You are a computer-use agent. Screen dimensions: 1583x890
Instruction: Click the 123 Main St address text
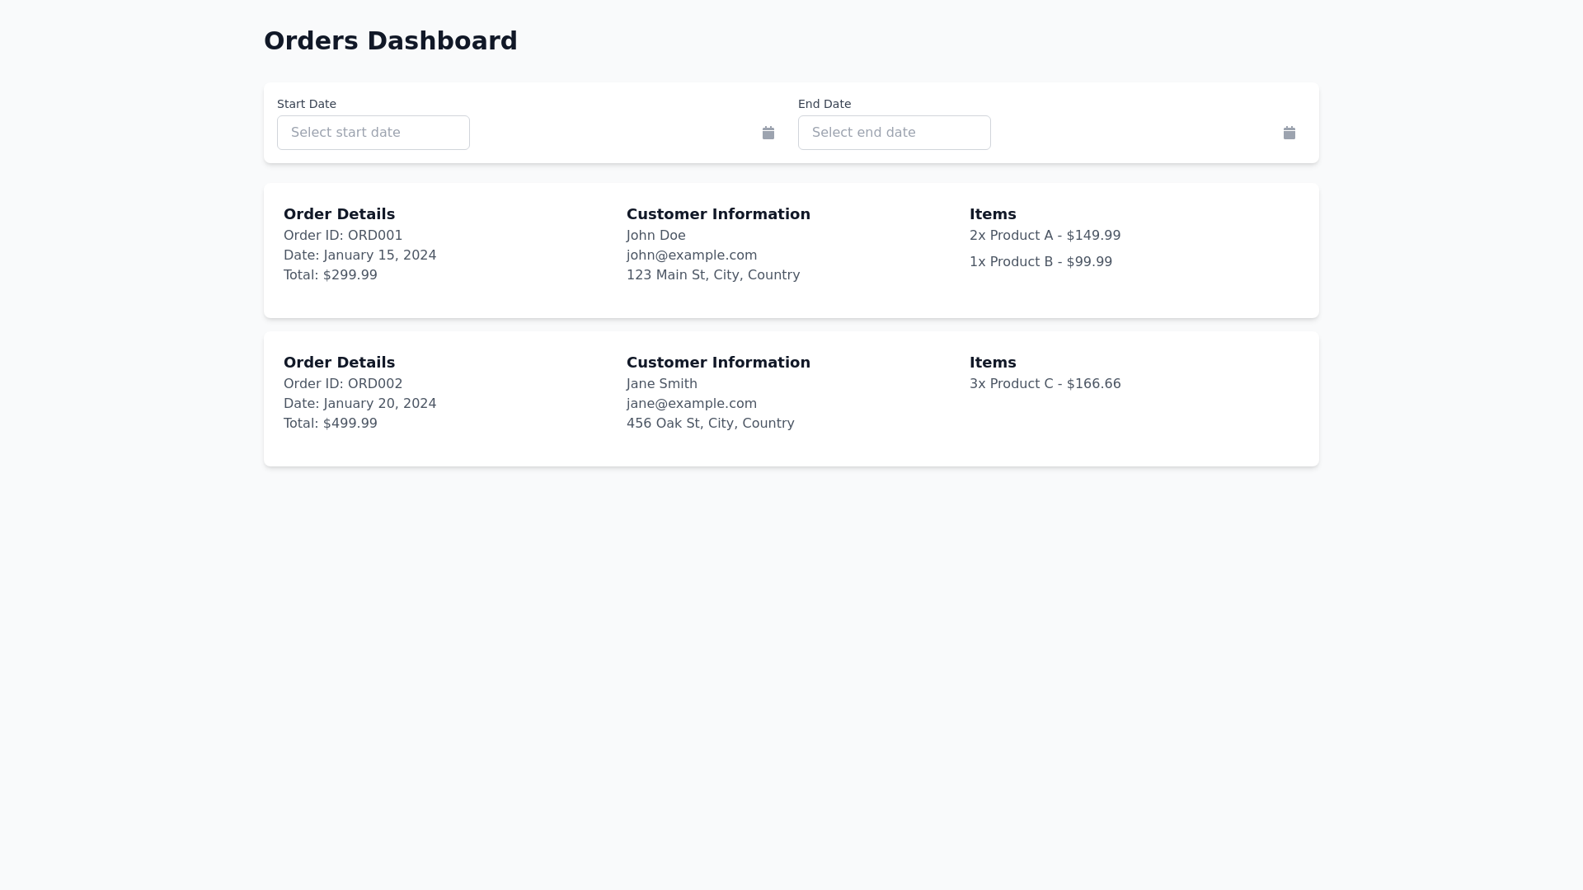(712, 274)
